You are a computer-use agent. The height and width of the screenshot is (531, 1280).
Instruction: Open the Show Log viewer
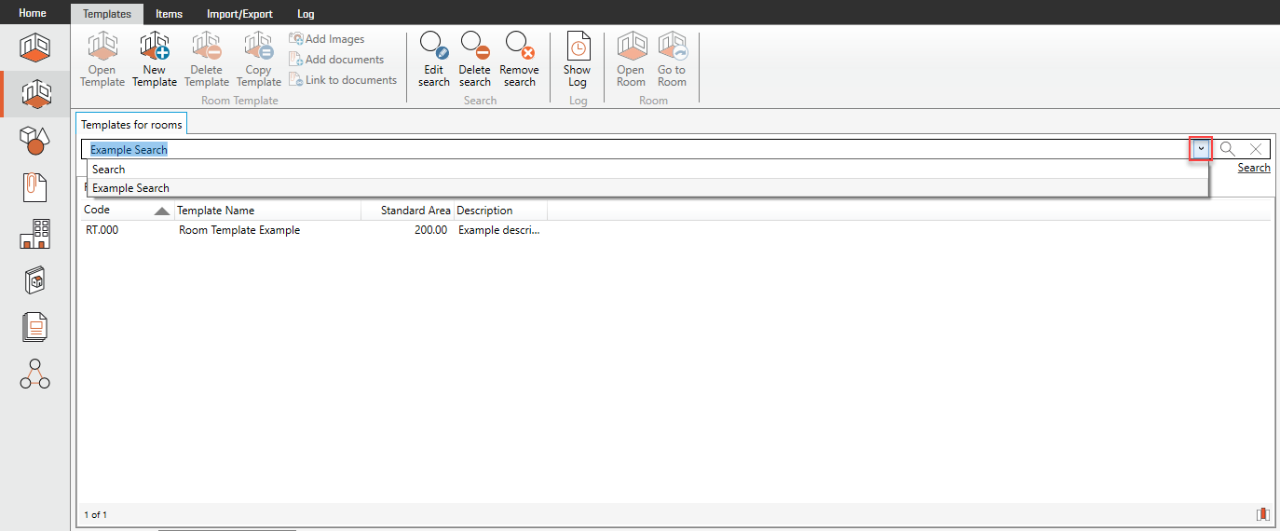tap(577, 60)
